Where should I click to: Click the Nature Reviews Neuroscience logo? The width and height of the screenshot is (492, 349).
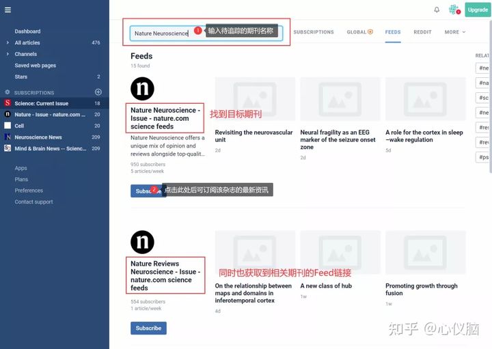[142, 242]
